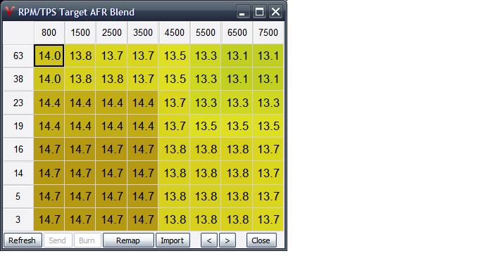481x270 pixels.
Task: Close window with title bar X
Action: click(x=276, y=12)
